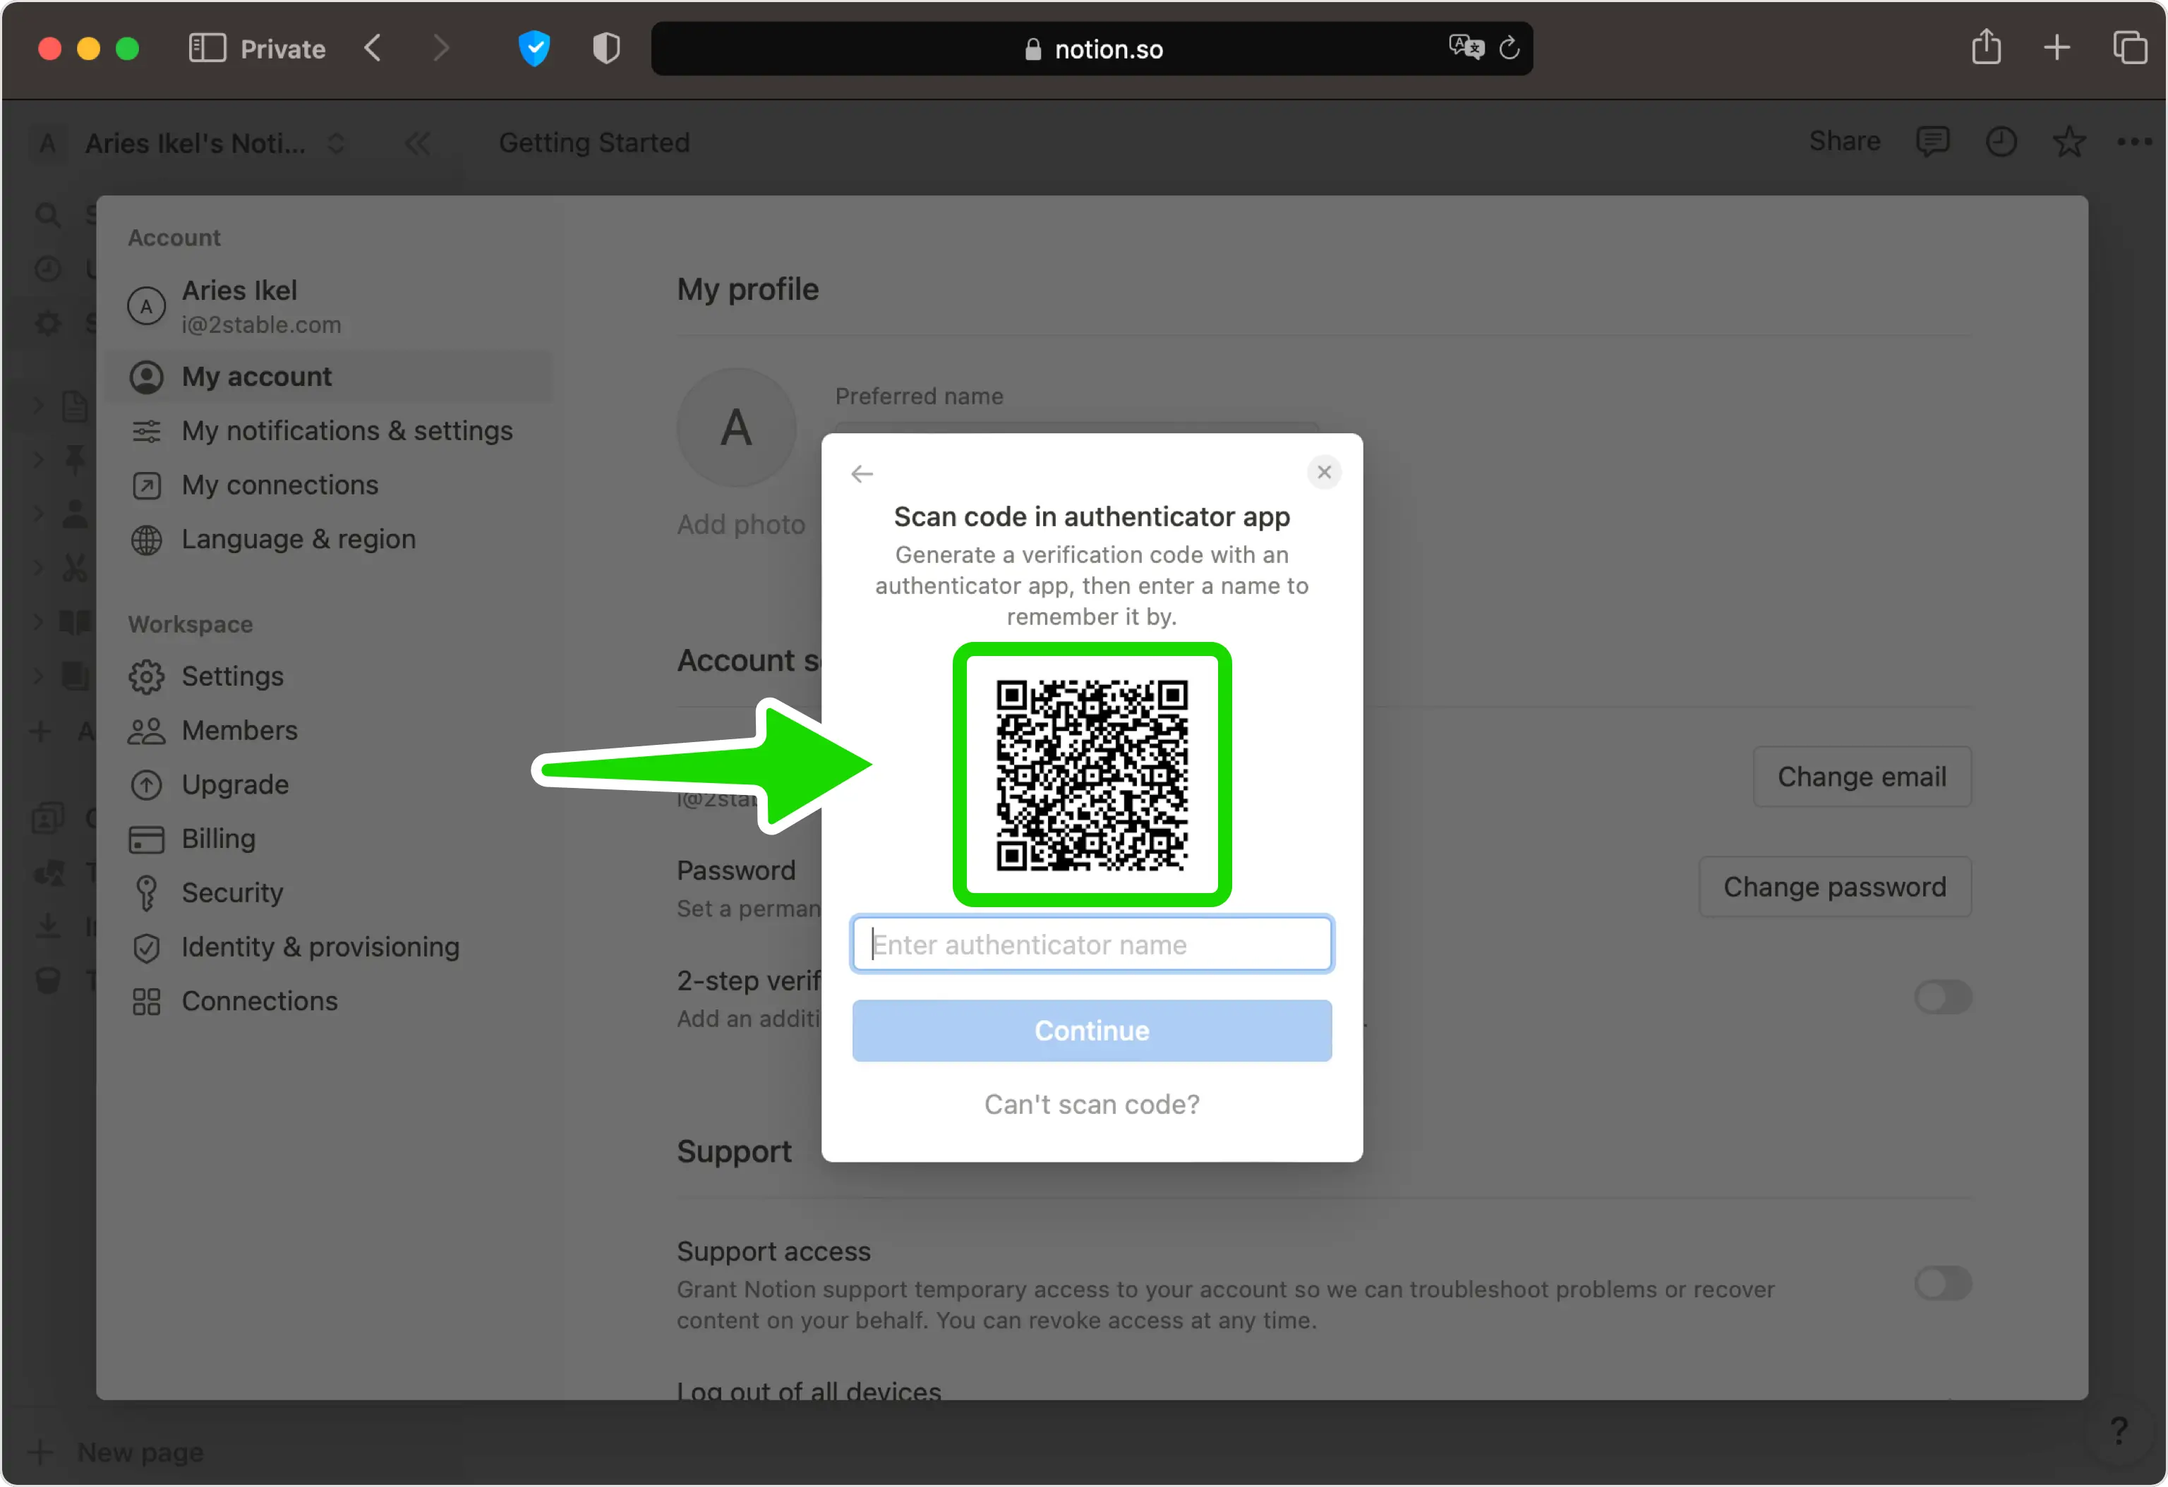Reload the page
Viewport: 2168px width, 1487px height.
pos(1510,47)
